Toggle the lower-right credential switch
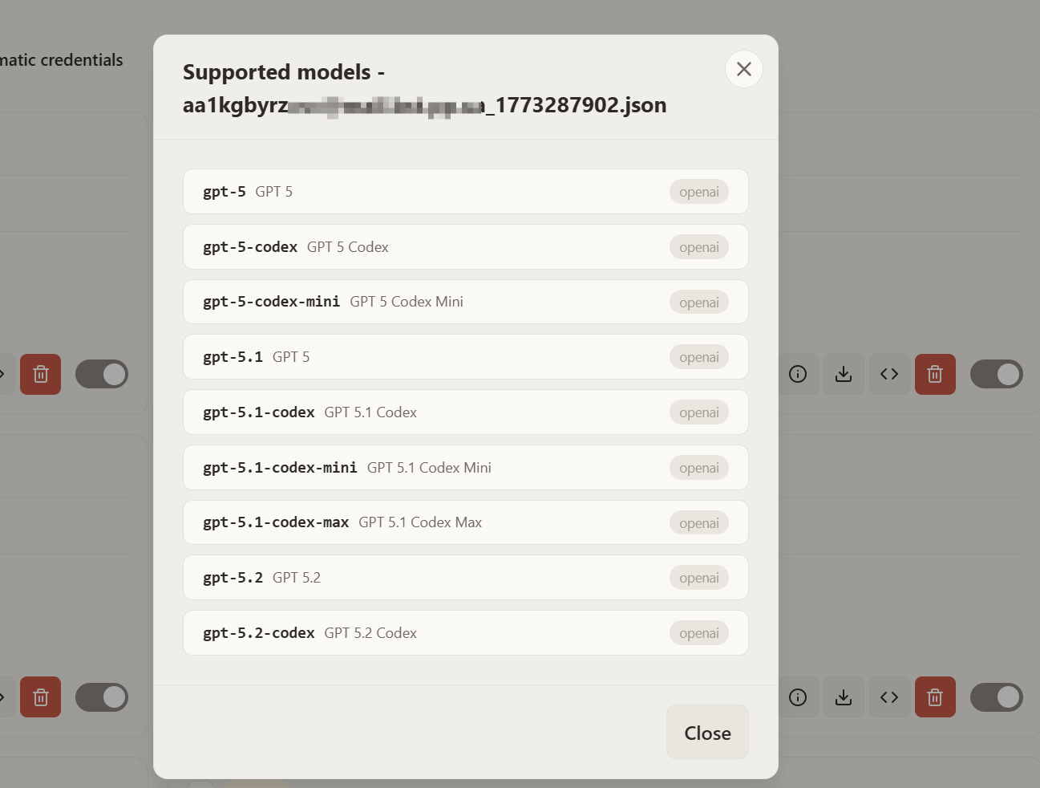1040x788 pixels. click(x=997, y=697)
